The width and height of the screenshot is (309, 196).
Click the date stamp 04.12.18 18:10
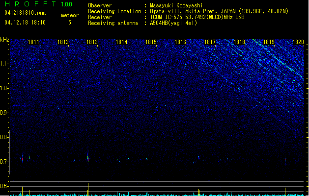coord(25,23)
